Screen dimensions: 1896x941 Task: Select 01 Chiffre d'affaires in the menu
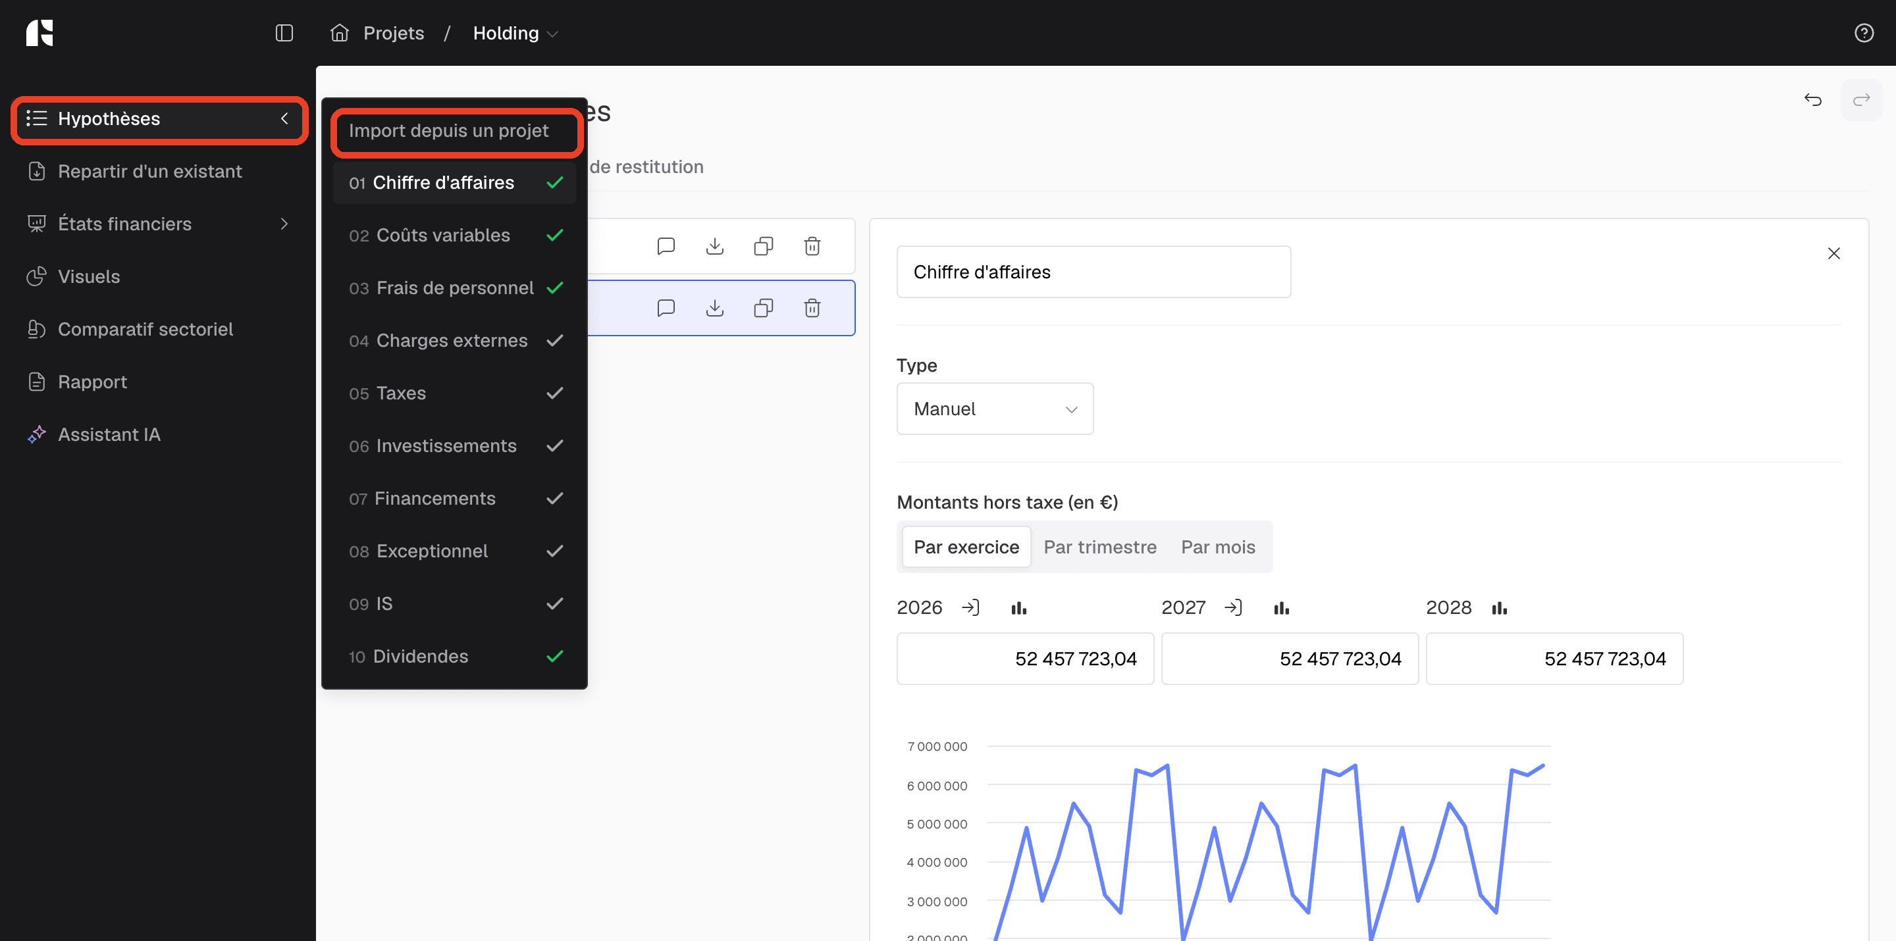coord(454,183)
